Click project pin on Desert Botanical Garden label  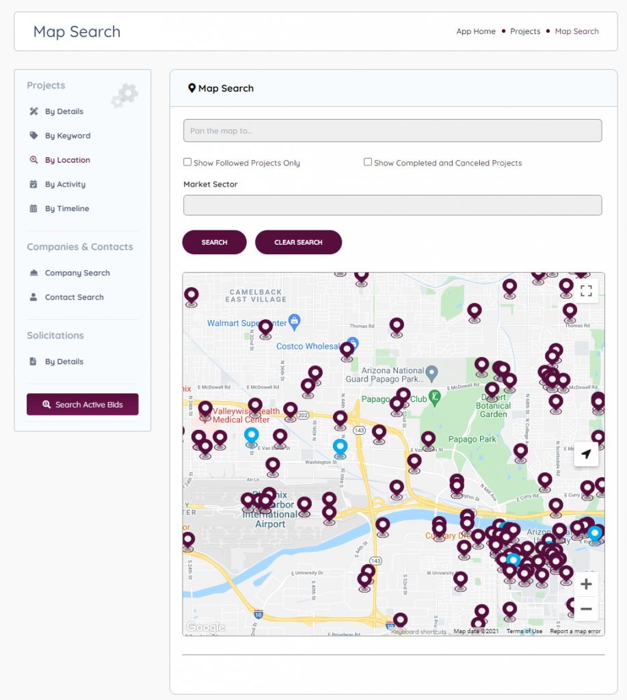pyautogui.click(x=492, y=391)
